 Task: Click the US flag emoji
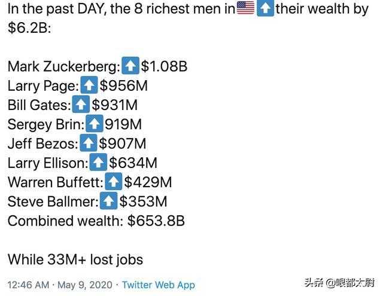(245, 8)
